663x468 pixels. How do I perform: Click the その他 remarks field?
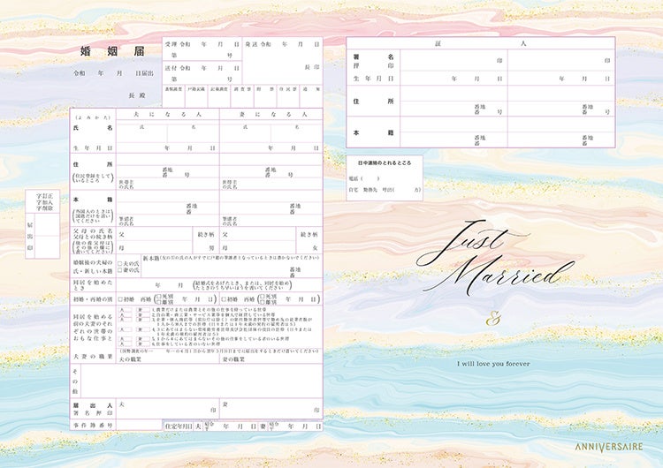pos(202,381)
